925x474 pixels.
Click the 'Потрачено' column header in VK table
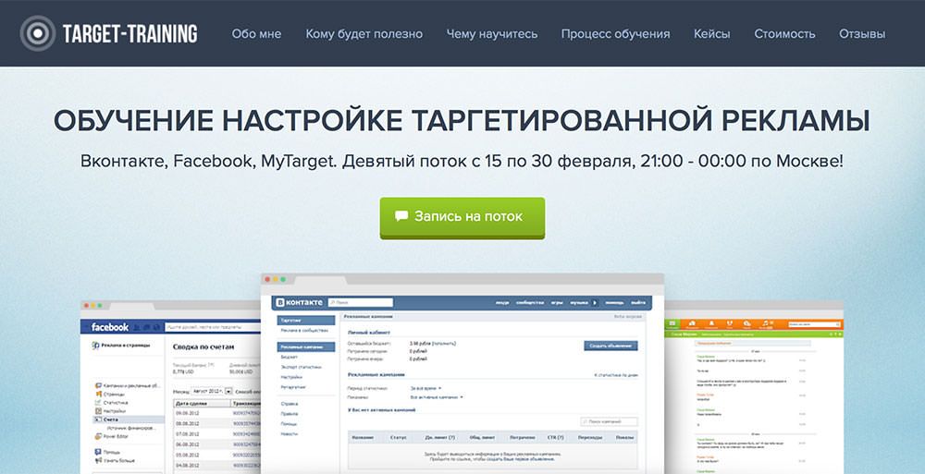[x=523, y=437]
